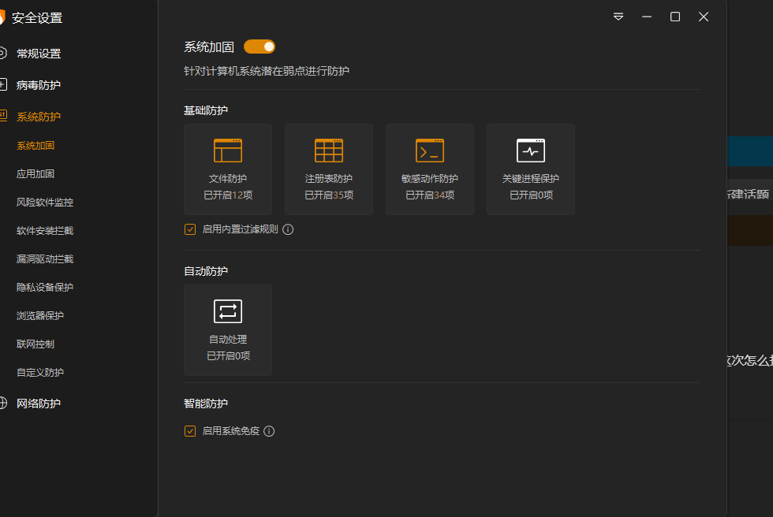Screen dimensions: 773x517
Task: Select 风险软件监控 in the sidebar
Action: tap(45, 203)
